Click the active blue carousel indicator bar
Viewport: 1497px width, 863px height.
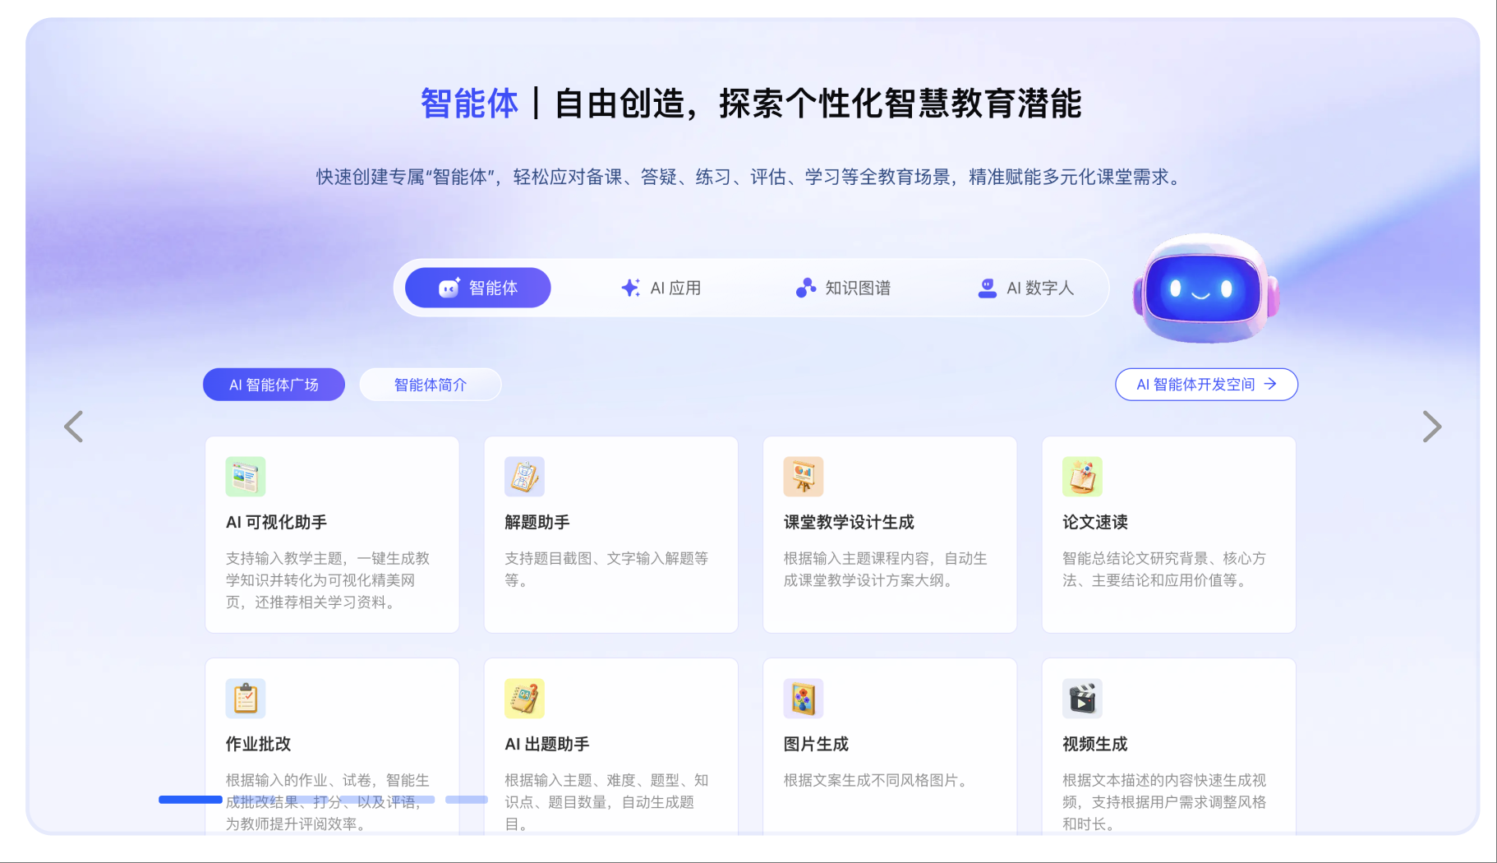click(191, 800)
